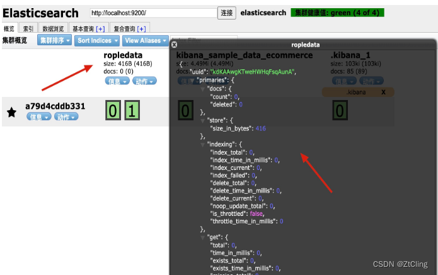This screenshot has height=275, width=438.
Task: Open the 信息 dropdown under ropledata
Action: (117, 81)
